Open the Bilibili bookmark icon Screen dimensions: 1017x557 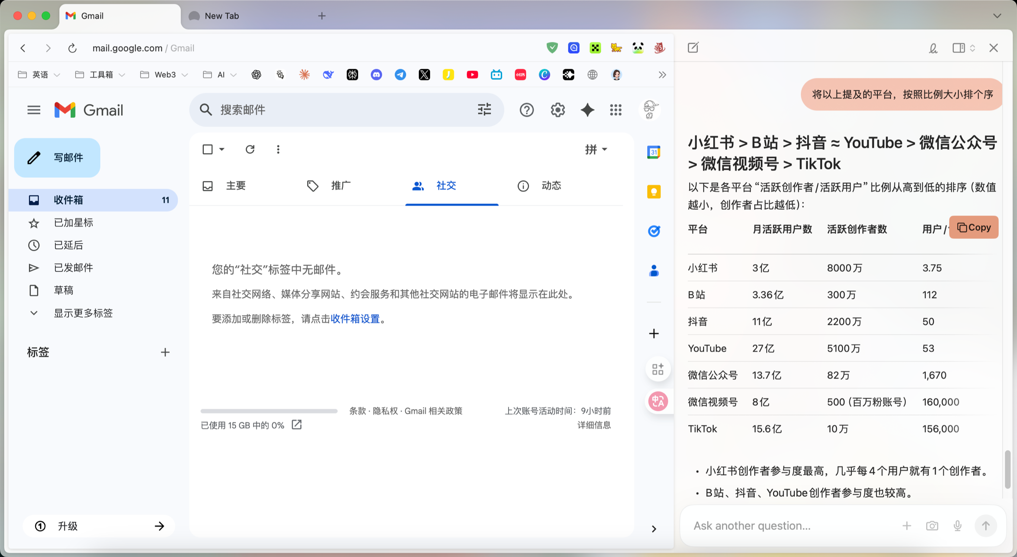point(496,75)
